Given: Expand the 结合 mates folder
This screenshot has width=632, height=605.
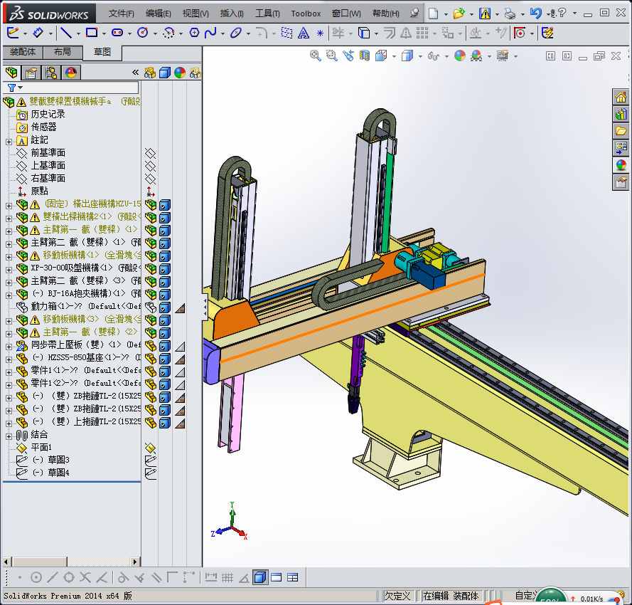Looking at the screenshot, I should tap(9, 436).
